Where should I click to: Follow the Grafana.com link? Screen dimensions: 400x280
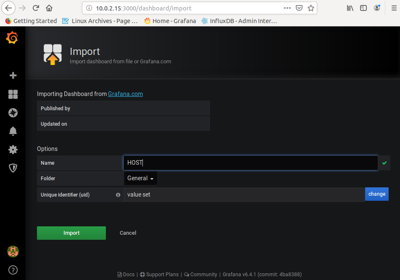[125, 94]
